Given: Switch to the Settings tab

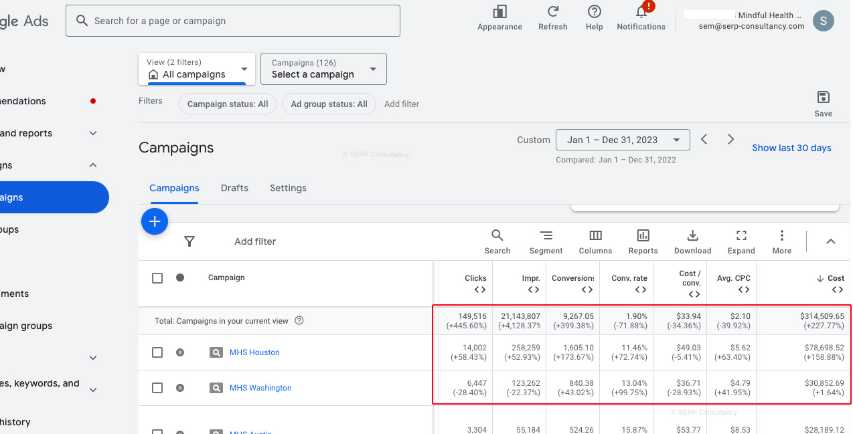Looking at the screenshot, I should click(x=288, y=188).
